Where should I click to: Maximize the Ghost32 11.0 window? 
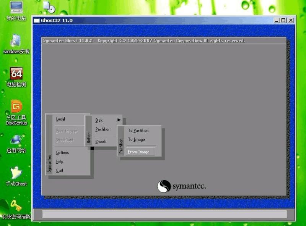283,20
